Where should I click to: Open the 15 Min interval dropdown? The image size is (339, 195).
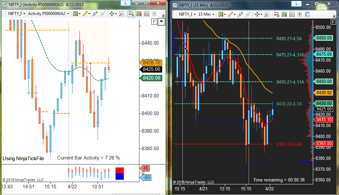click(x=206, y=14)
